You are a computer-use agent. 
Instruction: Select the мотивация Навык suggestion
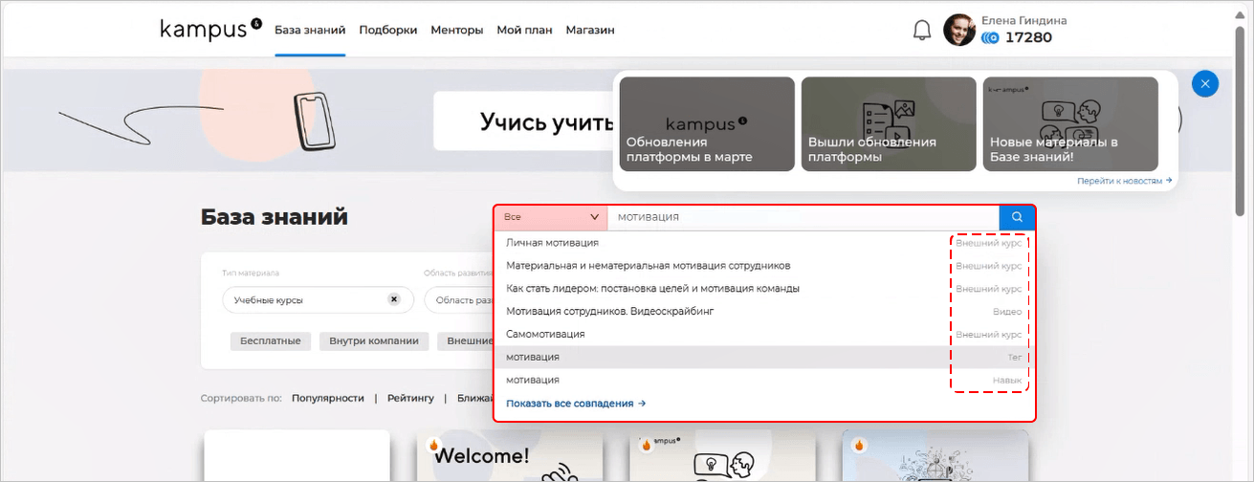pos(764,380)
